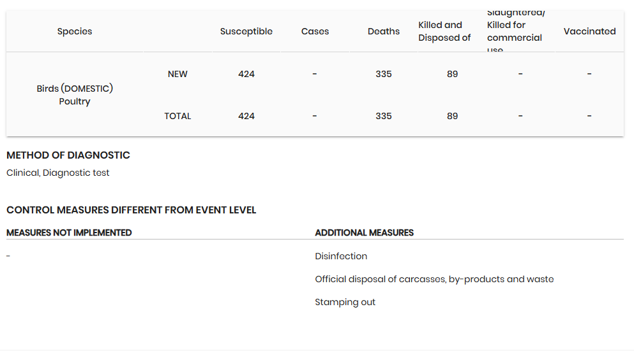
Task: Click the Species column header
Action: coord(75,31)
